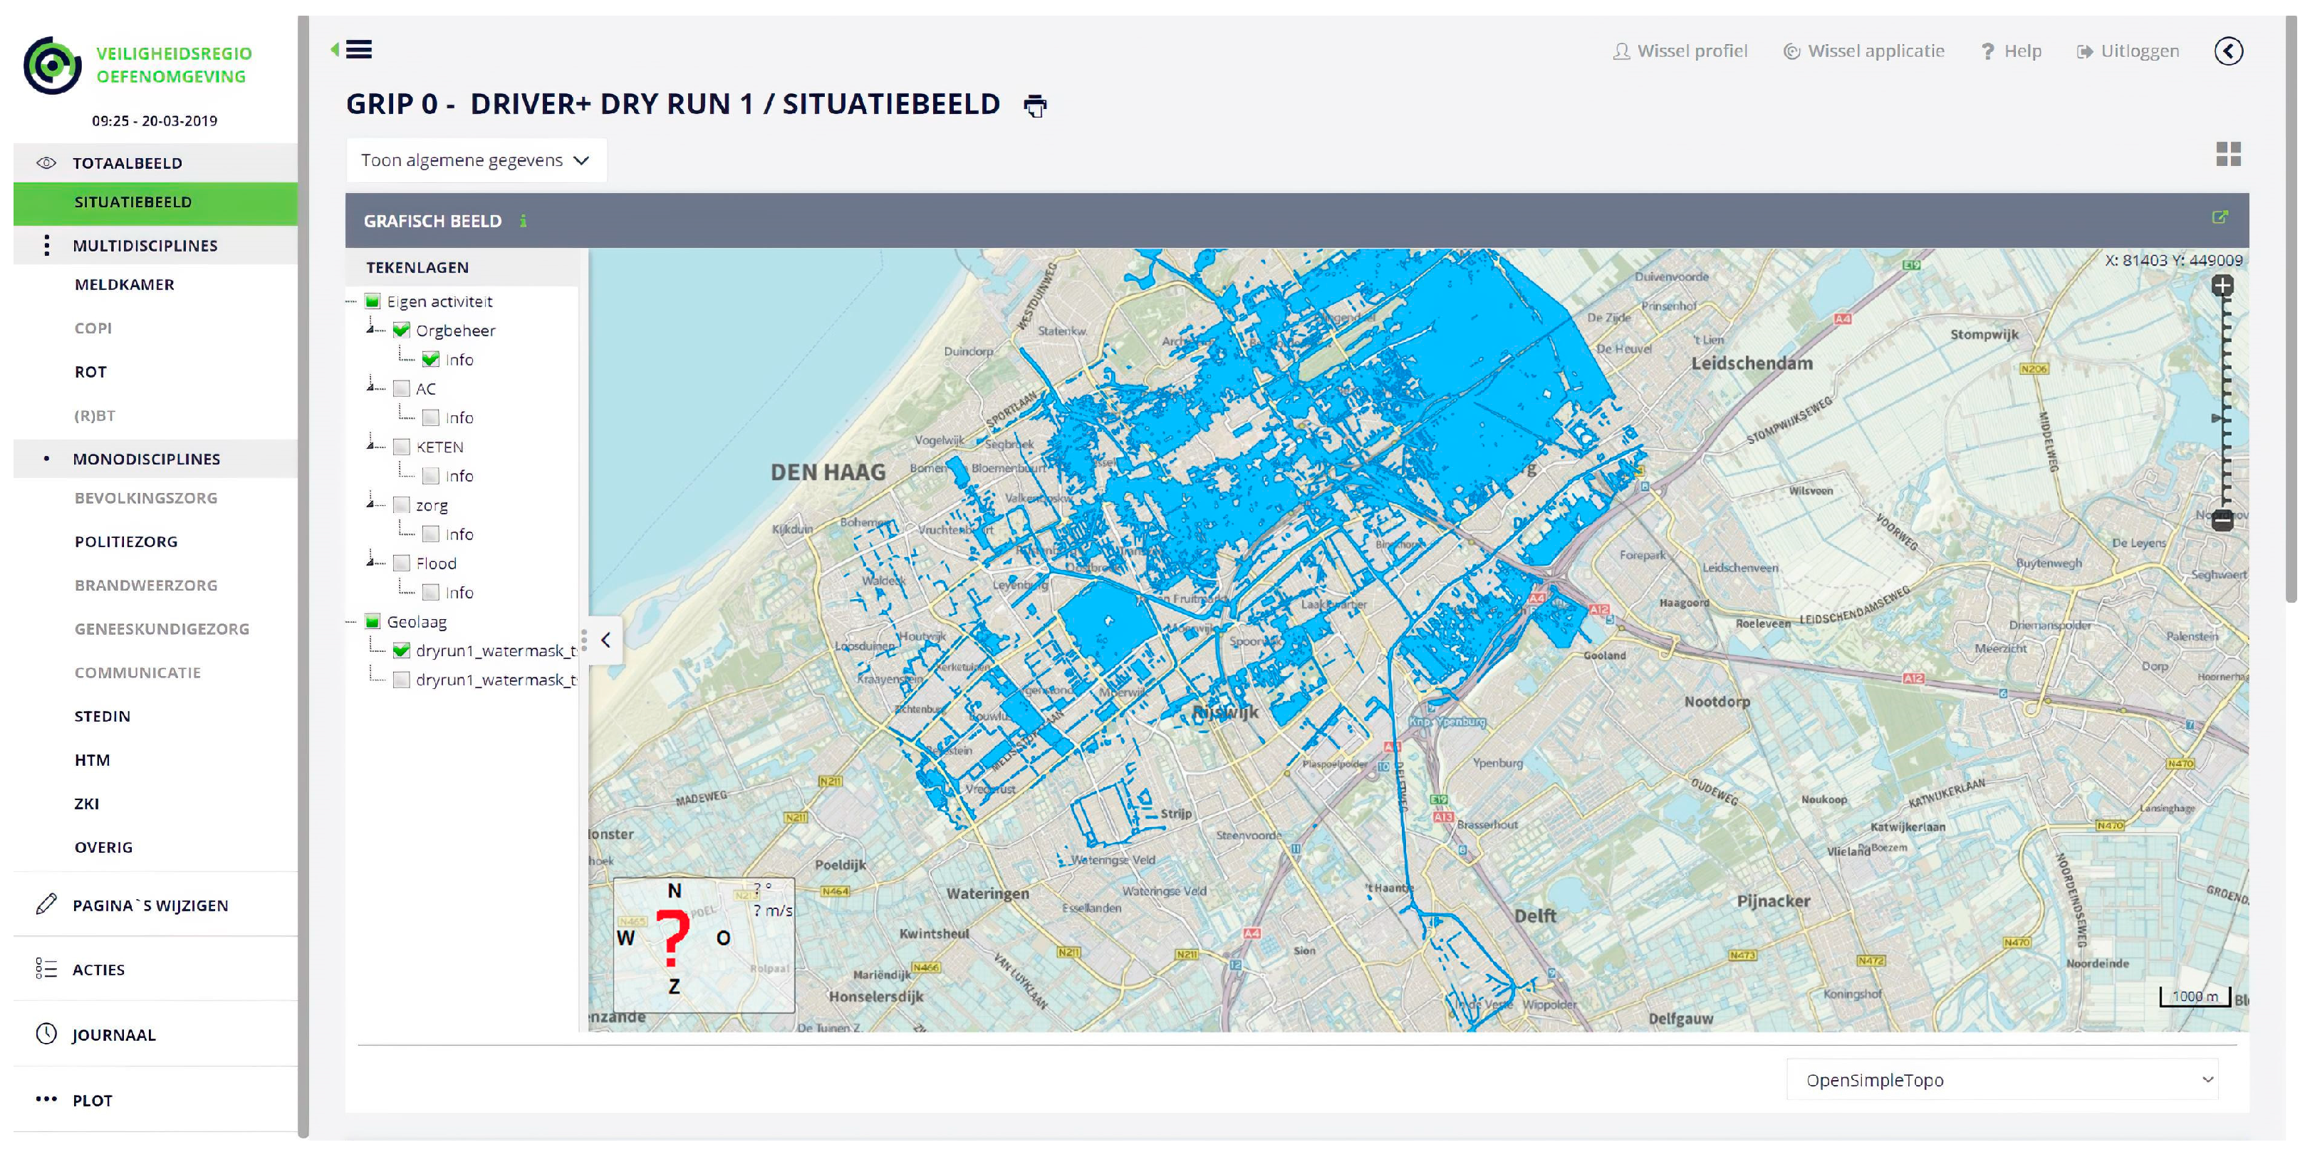Open the graphical view in a new window

tap(2220, 217)
